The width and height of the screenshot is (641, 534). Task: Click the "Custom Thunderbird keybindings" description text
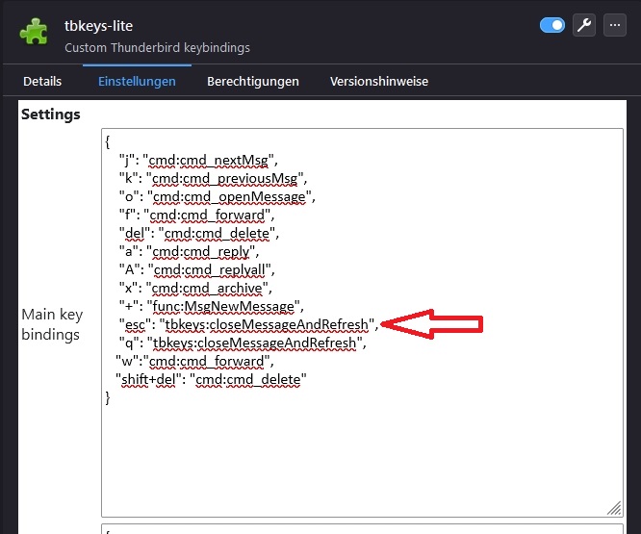tap(157, 47)
